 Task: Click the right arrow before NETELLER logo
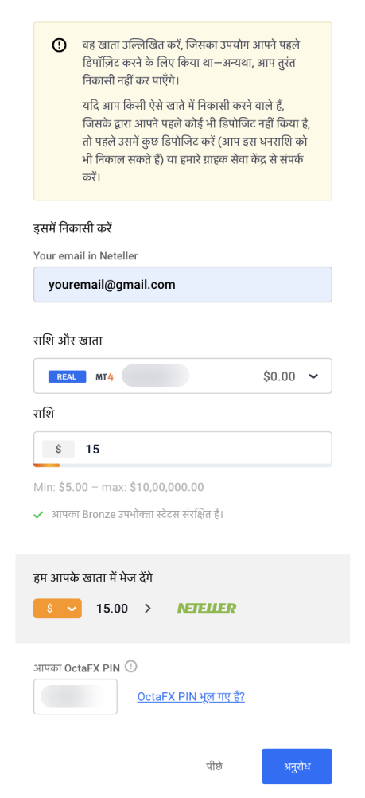(x=148, y=608)
